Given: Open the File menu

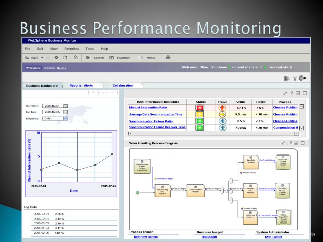Looking at the screenshot, I should click(28, 49).
